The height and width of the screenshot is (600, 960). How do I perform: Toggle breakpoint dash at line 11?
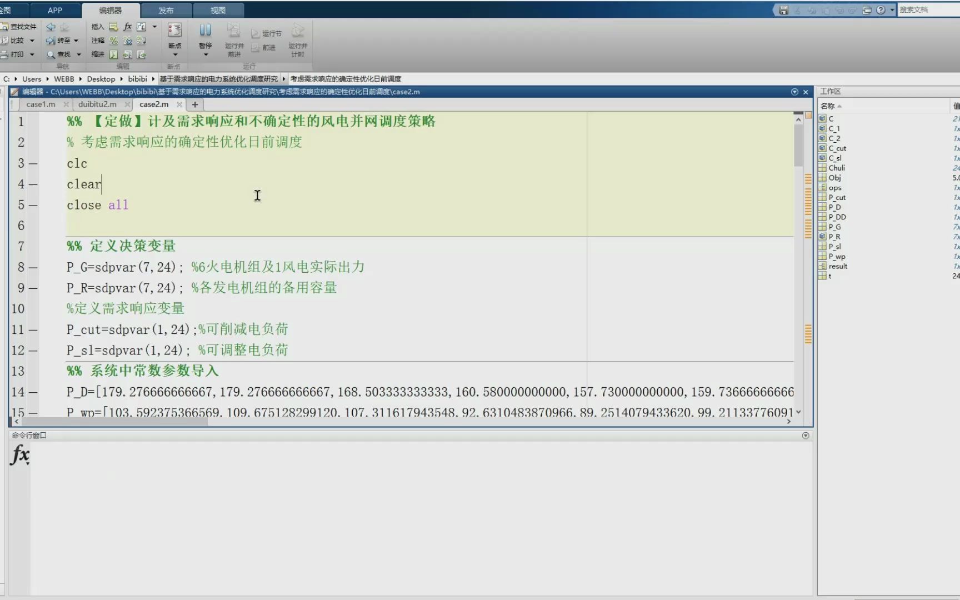[x=33, y=330]
